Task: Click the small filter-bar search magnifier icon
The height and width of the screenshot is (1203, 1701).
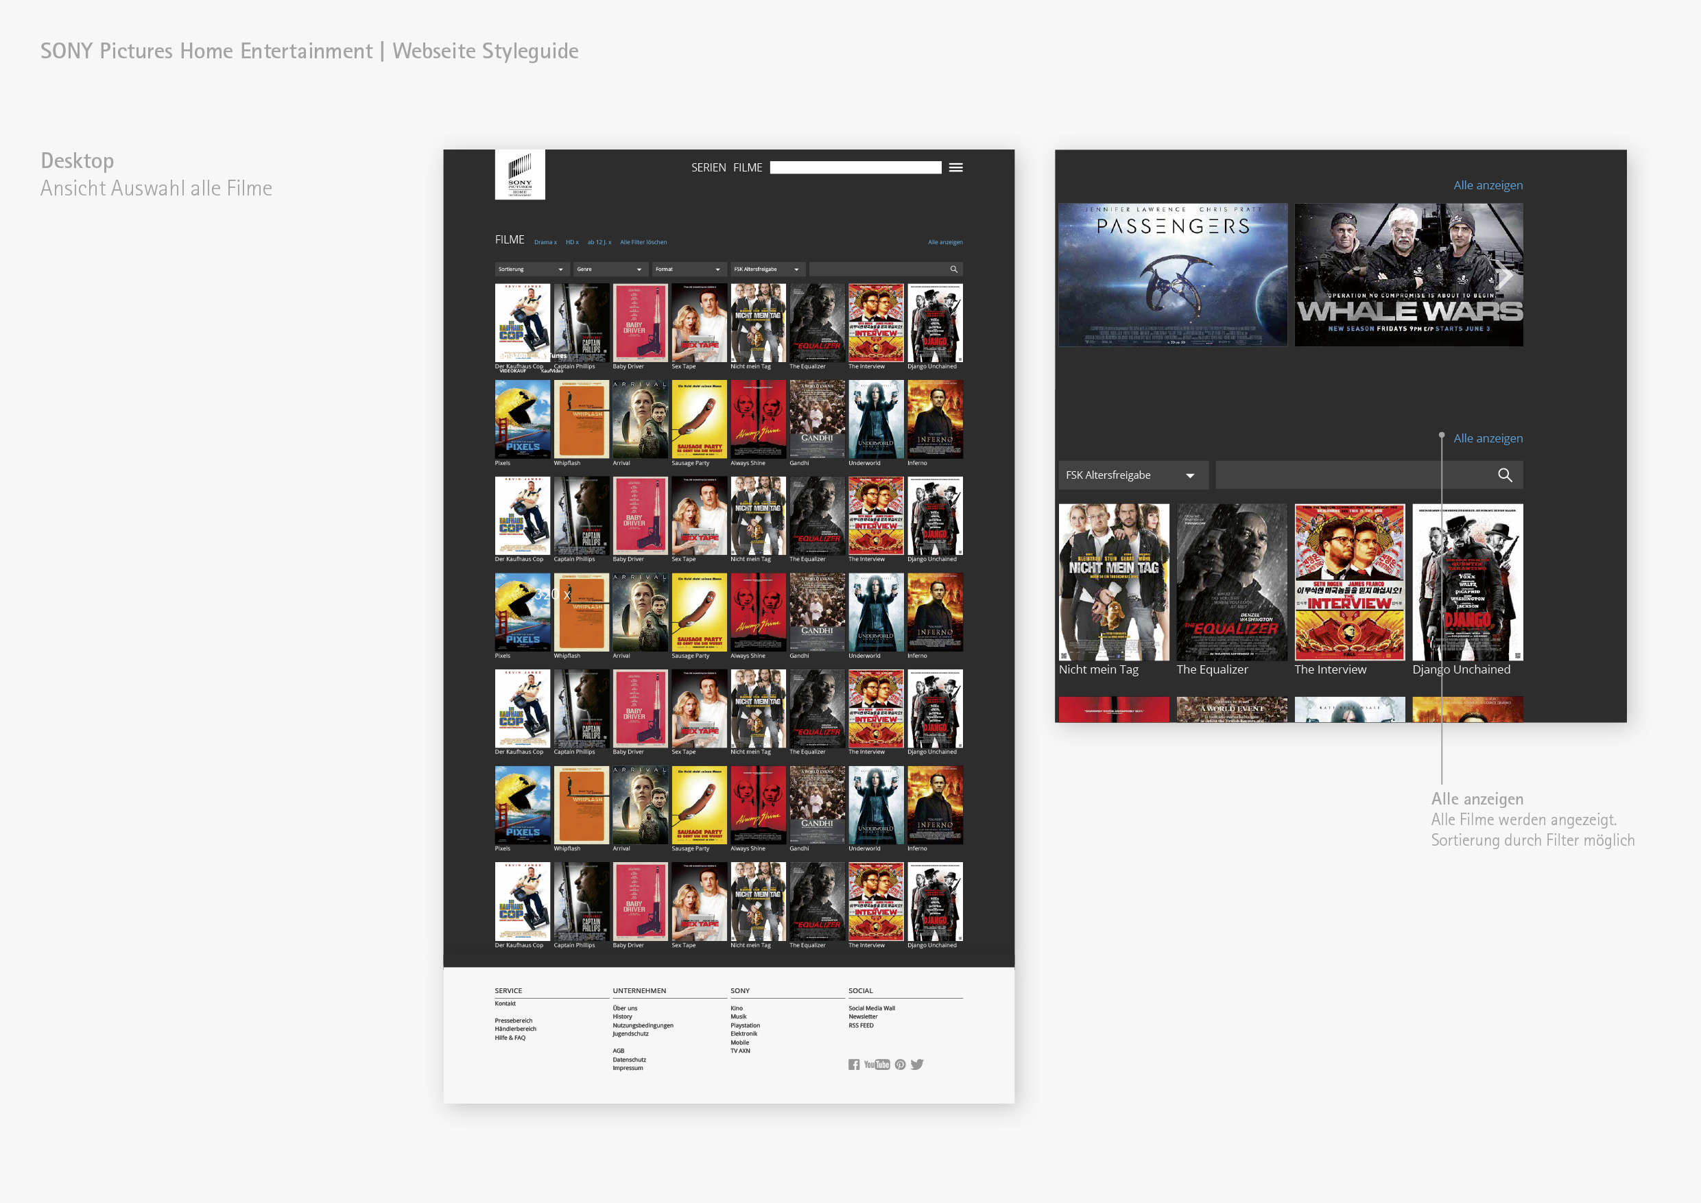Action: (x=953, y=270)
